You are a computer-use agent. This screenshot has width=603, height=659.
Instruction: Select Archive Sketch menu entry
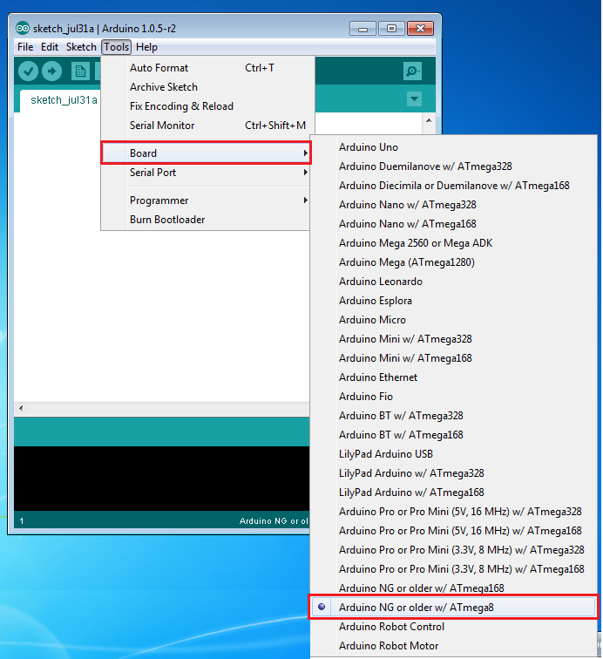[x=207, y=87]
